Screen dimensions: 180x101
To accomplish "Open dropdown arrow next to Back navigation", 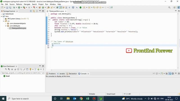I will [103, 8].
